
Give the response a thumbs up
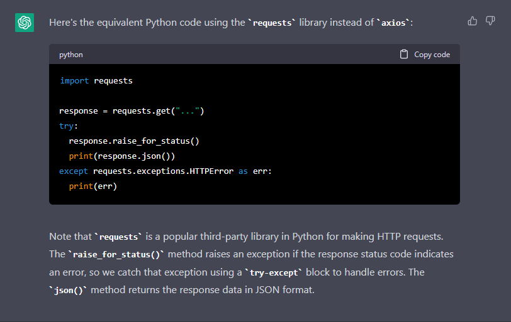click(472, 21)
